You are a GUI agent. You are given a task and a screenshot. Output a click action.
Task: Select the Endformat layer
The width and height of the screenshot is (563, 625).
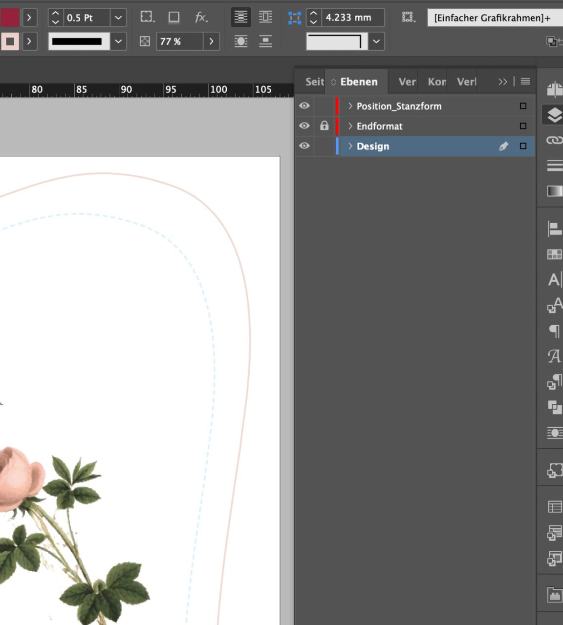coord(379,126)
